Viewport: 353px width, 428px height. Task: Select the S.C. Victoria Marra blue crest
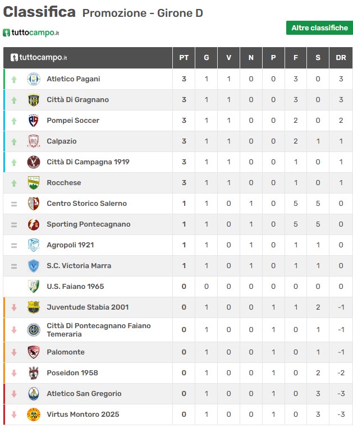click(x=34, y=265)
